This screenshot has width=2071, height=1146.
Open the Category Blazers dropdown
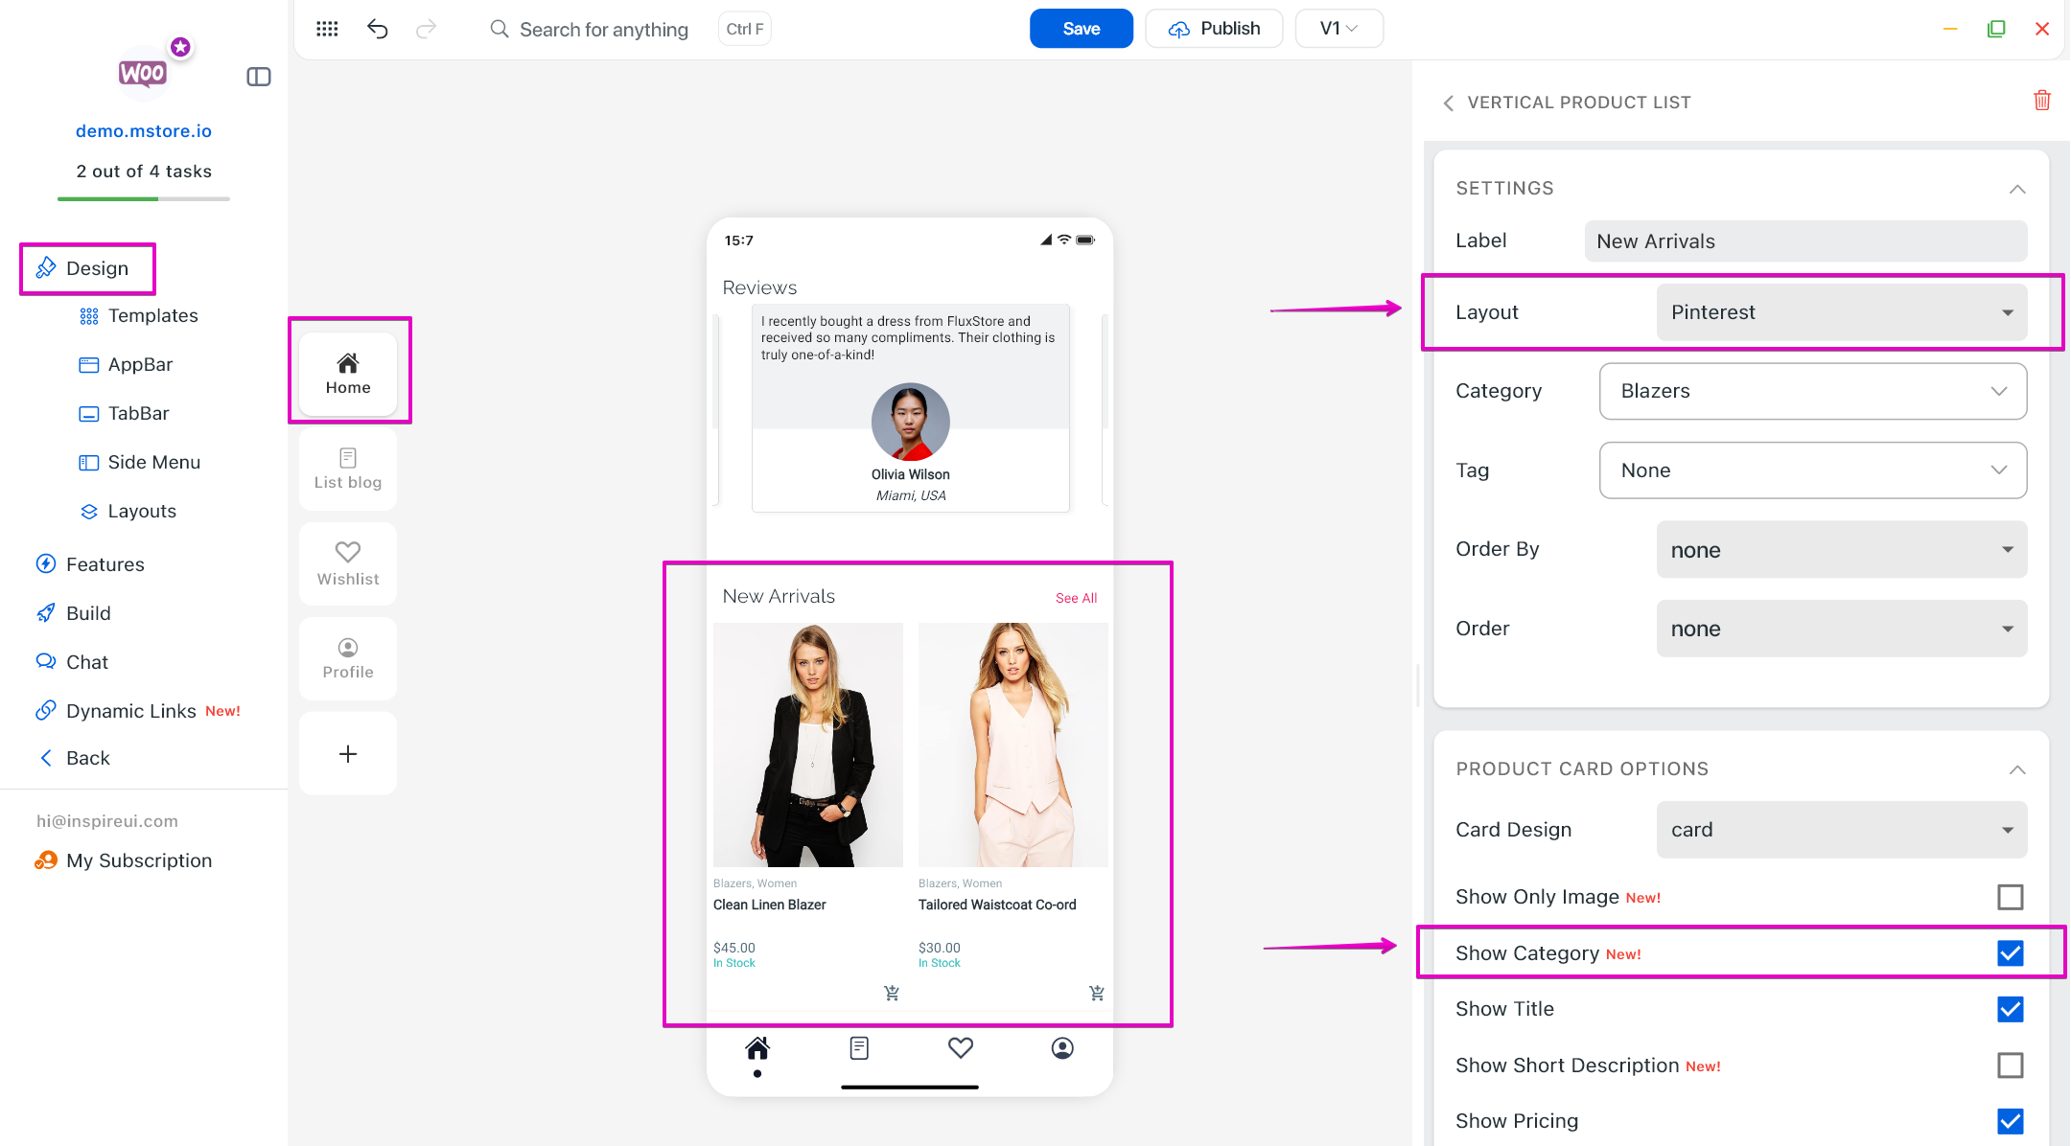[1812, 391]
